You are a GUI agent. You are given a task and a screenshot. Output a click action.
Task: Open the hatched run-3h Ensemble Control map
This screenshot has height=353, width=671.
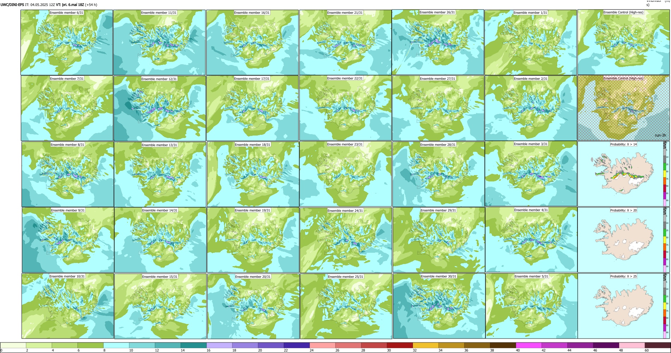click(x=624, y=108)
